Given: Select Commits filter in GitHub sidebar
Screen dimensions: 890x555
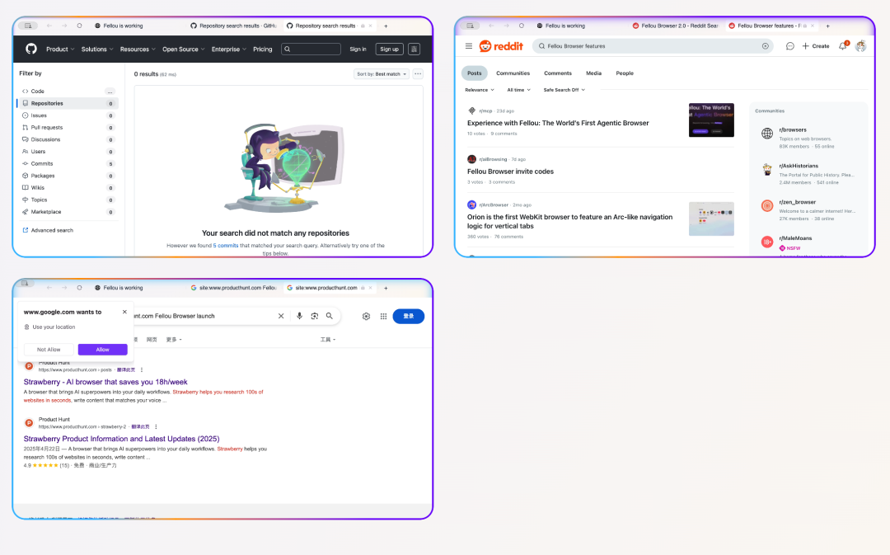Looking at the screenshot, I should pos(41,163).
